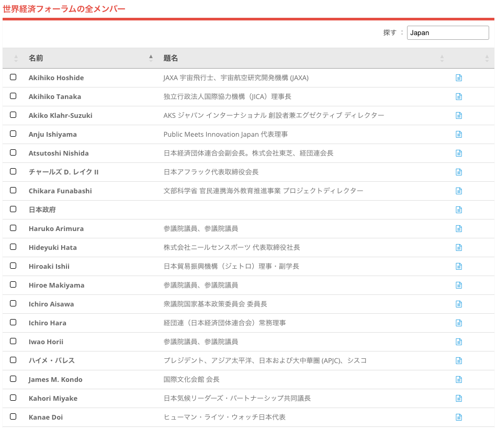Check the box for Ichiro Hara

click(x=13, y=322)
